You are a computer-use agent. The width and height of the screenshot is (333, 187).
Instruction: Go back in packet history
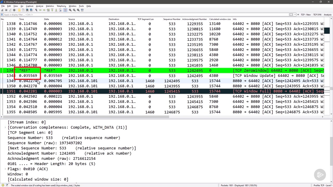click(40, 10)
